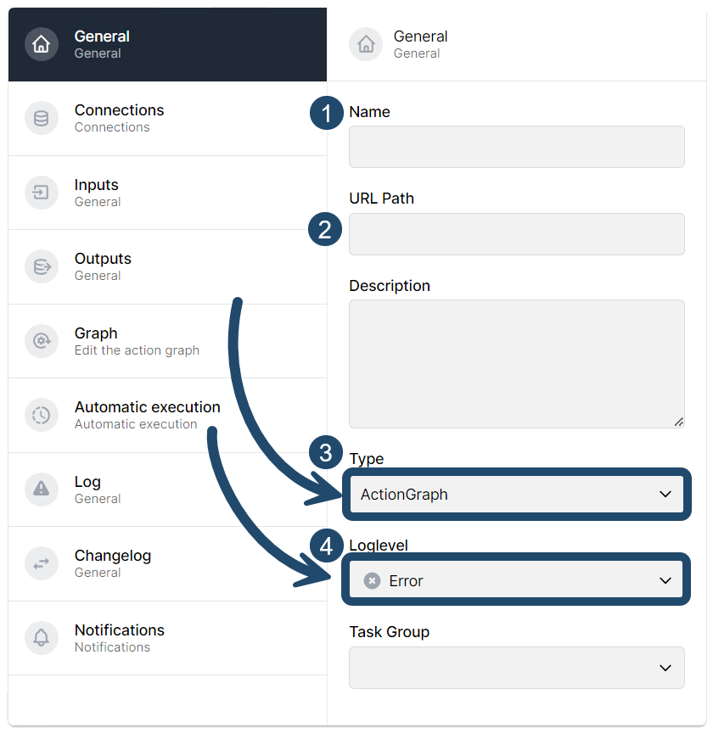The height and width of the screenshot is (733, 713).
Task: Click the swap arrows icon for Changelog
Action: [x=42, y=563]
